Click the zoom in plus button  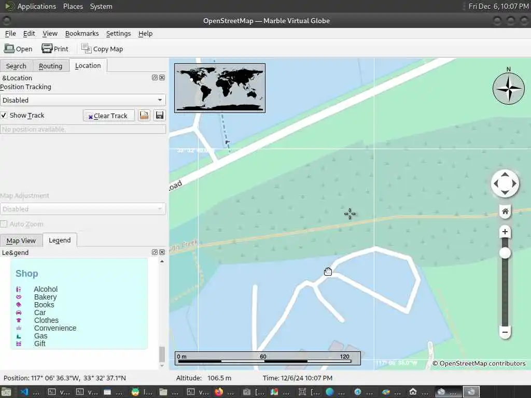[505, 232]
